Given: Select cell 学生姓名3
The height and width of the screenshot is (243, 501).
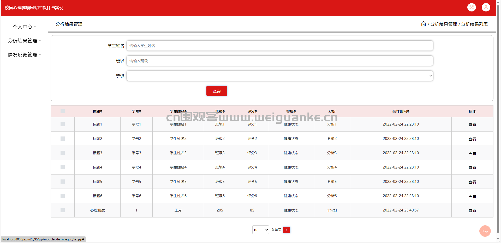Looking at the screenshot, I should [x=178, y=153].
